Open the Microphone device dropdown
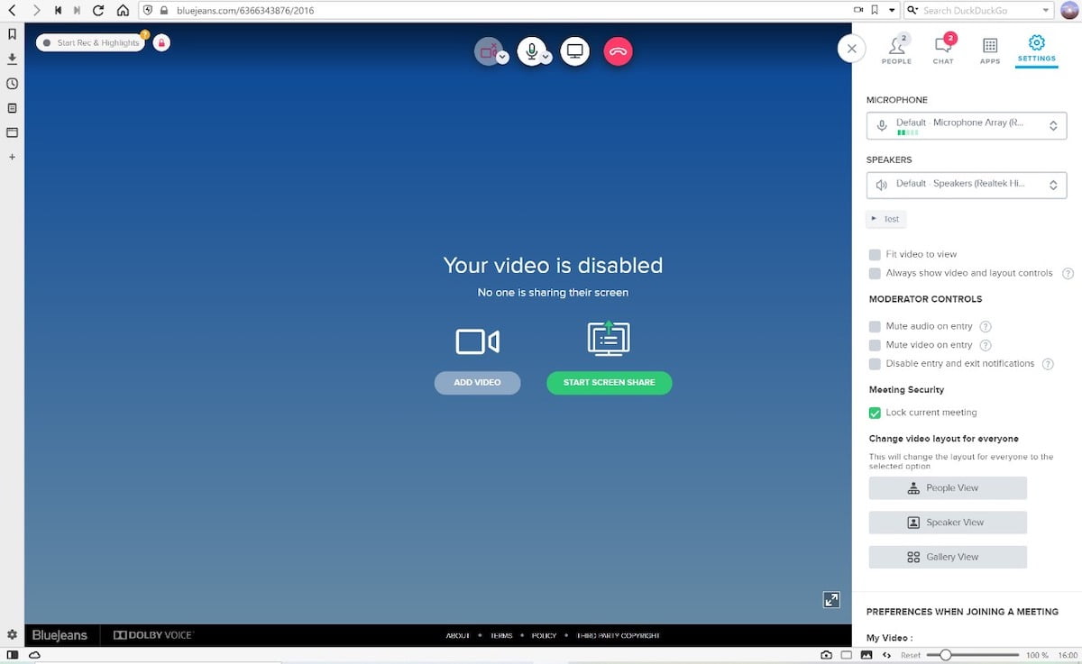This screenshot has height=664, width=1082. [x=967, y=126]
